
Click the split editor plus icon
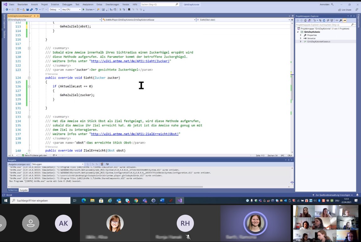click(x=292, y=20)
